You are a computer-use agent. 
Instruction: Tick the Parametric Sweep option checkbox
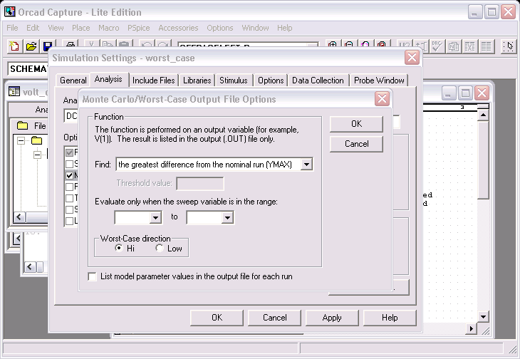tap(69, 187)
